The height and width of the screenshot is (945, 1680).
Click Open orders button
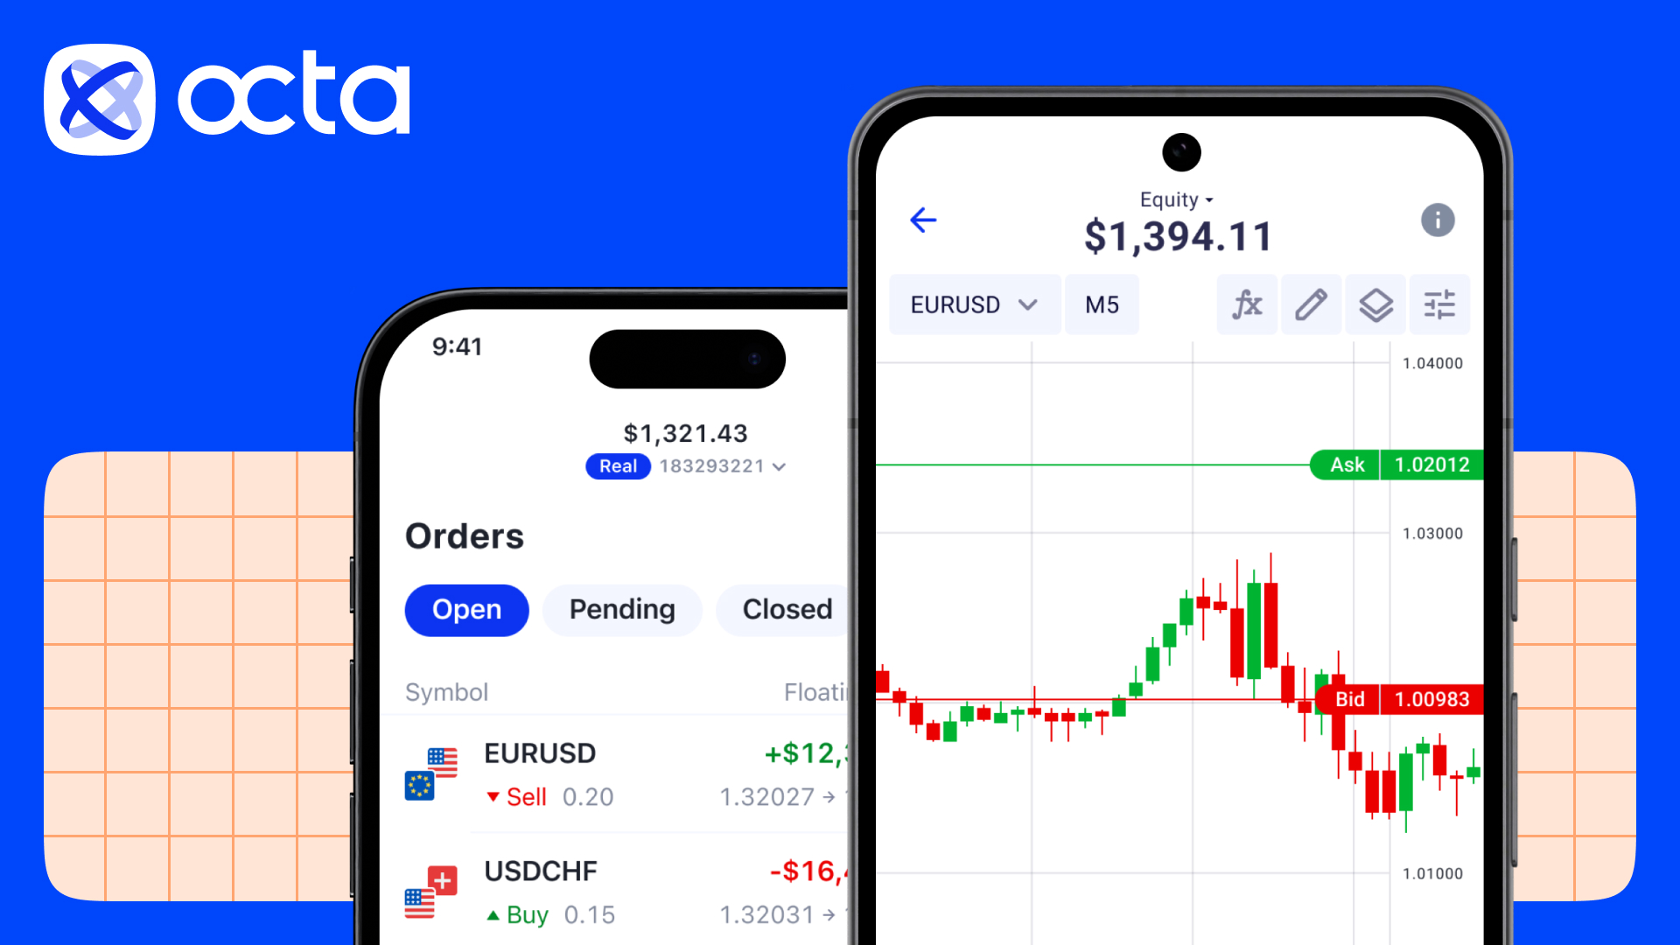(x=466, y=609)
